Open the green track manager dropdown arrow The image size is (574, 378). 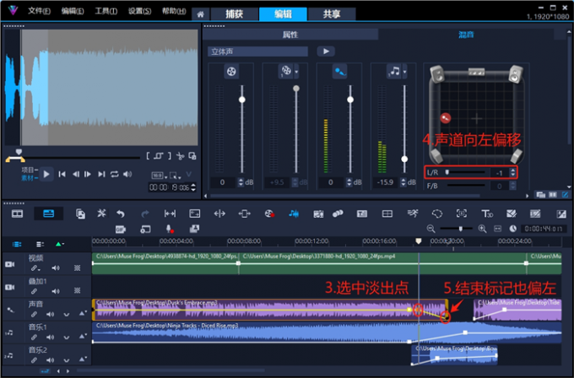pos(59,244)
